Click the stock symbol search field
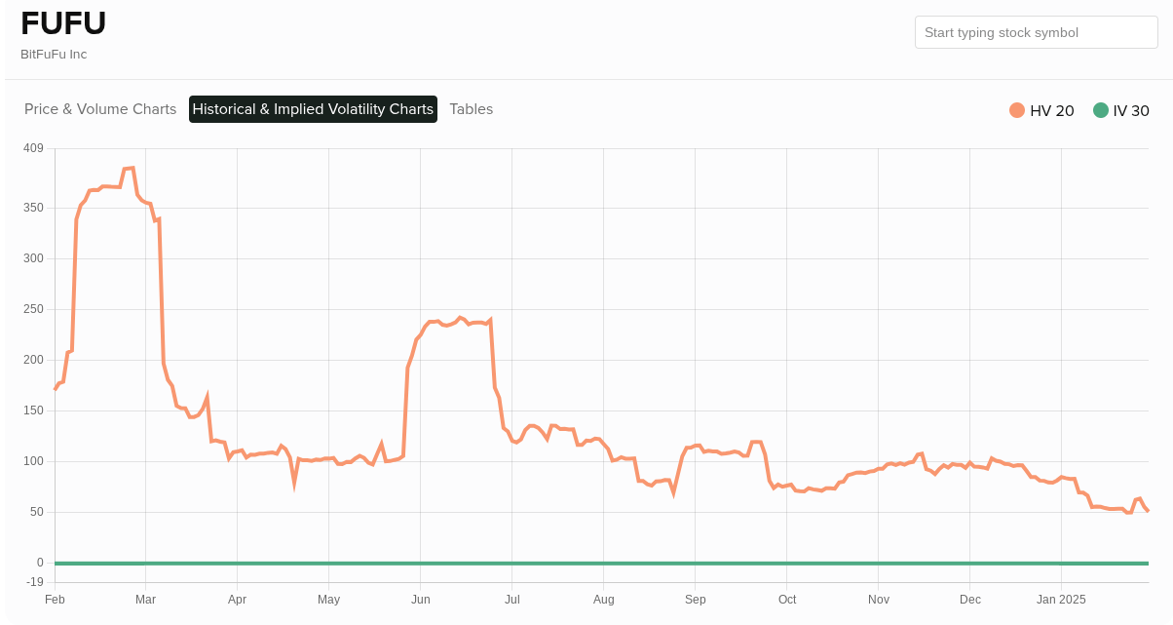 (1036, 32)
